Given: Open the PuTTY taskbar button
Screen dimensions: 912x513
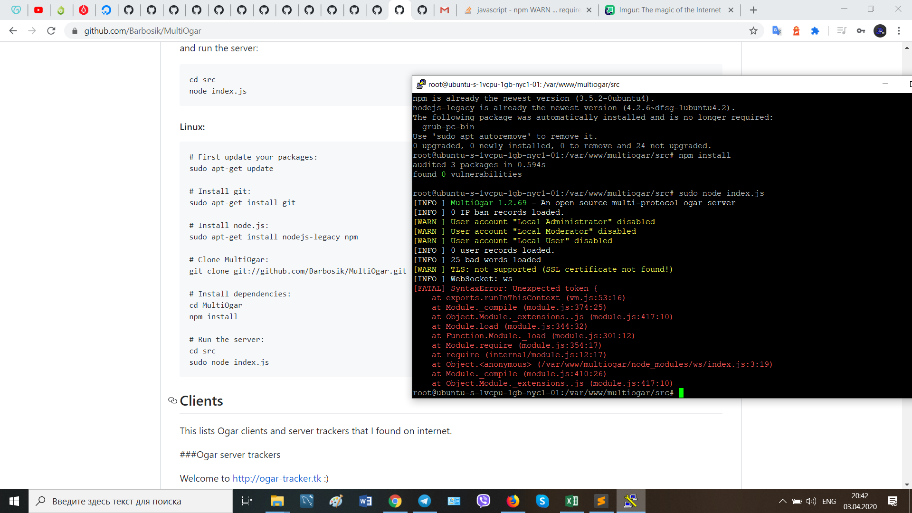Looking at the screenshot, I should point(630,501).
